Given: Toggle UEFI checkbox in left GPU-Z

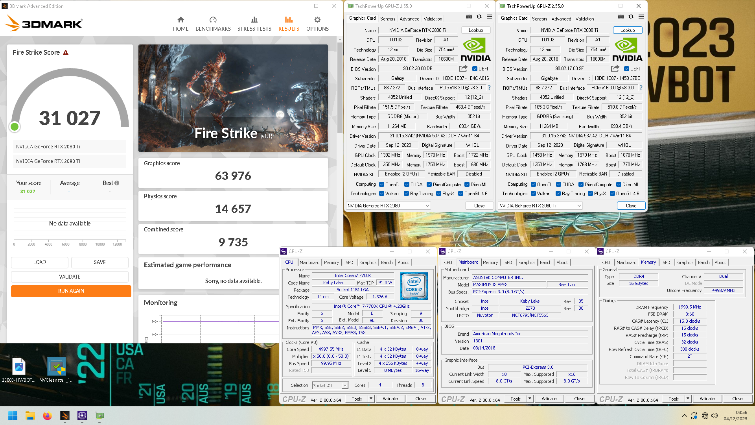Looking at the screenshot, I should coord(475,69).
